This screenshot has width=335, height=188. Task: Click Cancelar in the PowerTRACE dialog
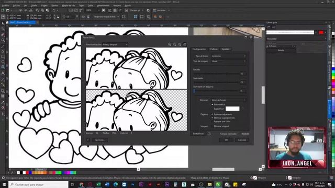242,140
